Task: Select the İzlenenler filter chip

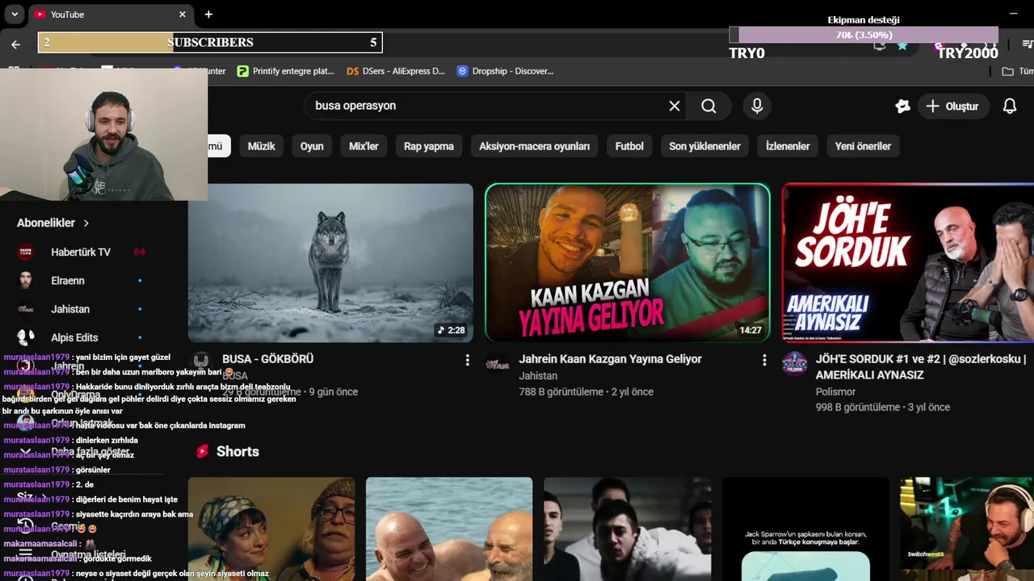Action: click(x=788, y=146)
